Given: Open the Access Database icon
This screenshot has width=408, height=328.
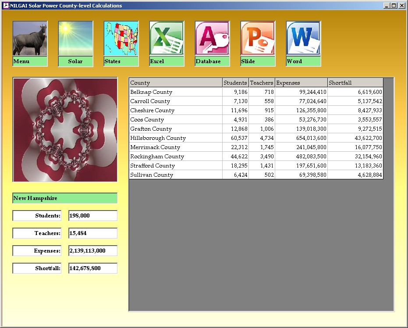Looking at the screenshot, I should click(x=212, y=39).
